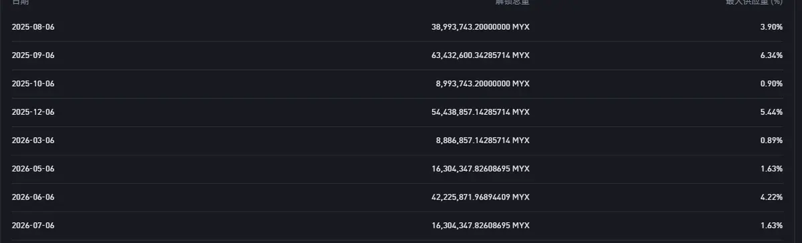Click the date column header
Image resolution: width=802 pixels, height=243 pixels.
pyautogui.click(x=21, y=2)
